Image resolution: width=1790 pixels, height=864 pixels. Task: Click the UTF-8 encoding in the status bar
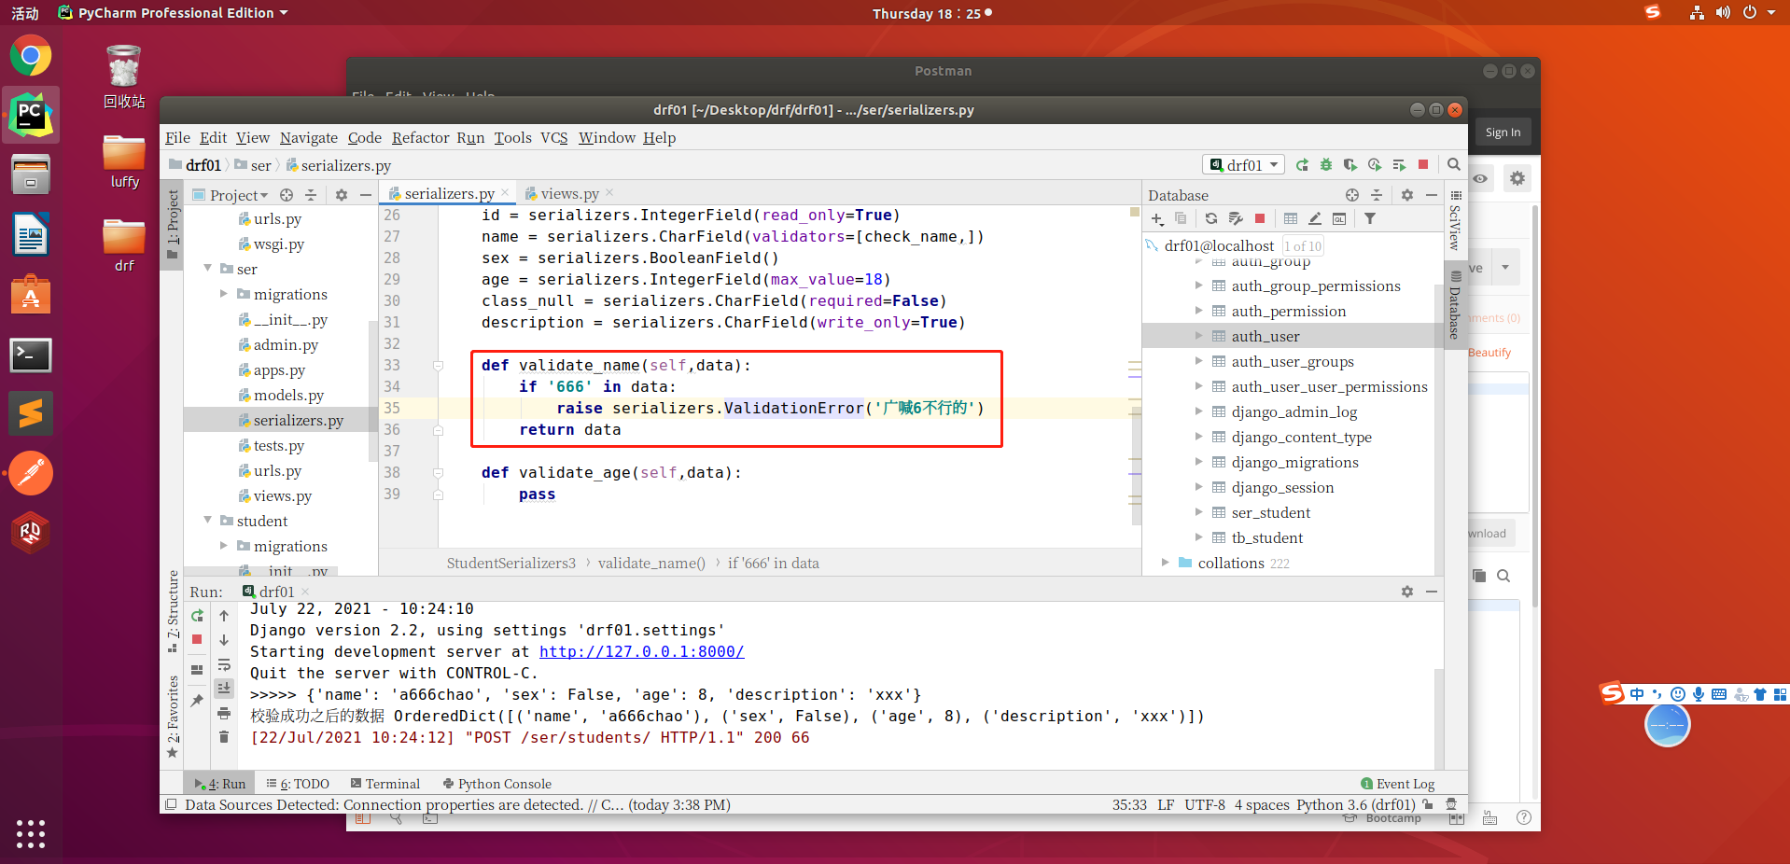(1205, 804)
